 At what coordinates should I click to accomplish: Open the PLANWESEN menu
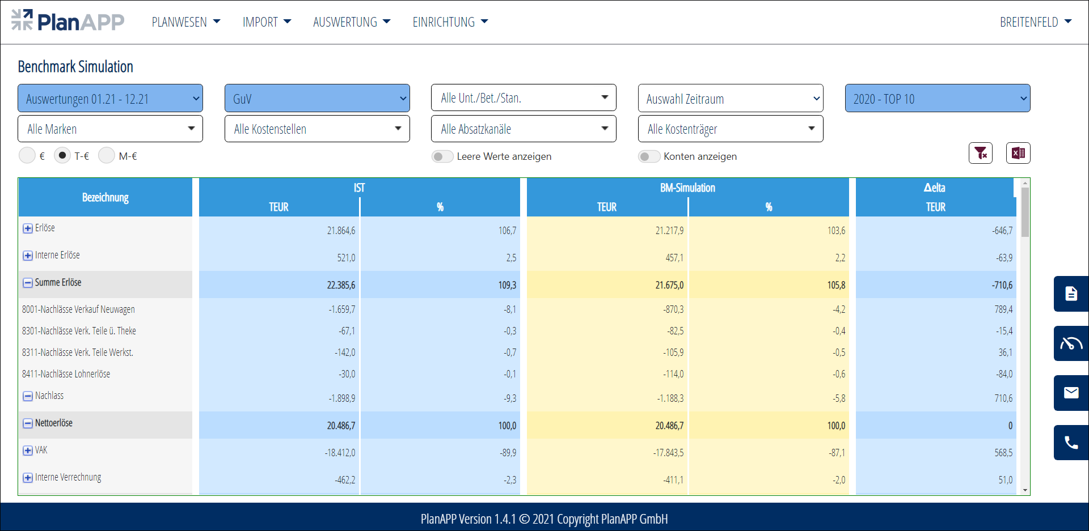coord(185,22)
